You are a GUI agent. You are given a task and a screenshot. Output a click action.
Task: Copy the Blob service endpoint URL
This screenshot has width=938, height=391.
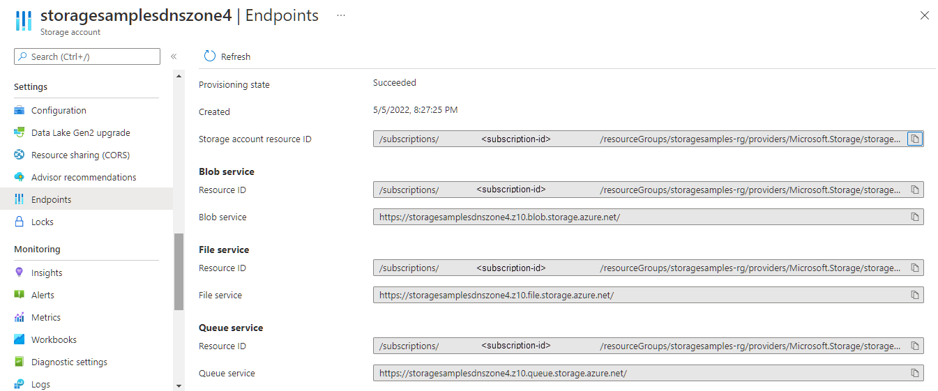[x=915, y=217]
